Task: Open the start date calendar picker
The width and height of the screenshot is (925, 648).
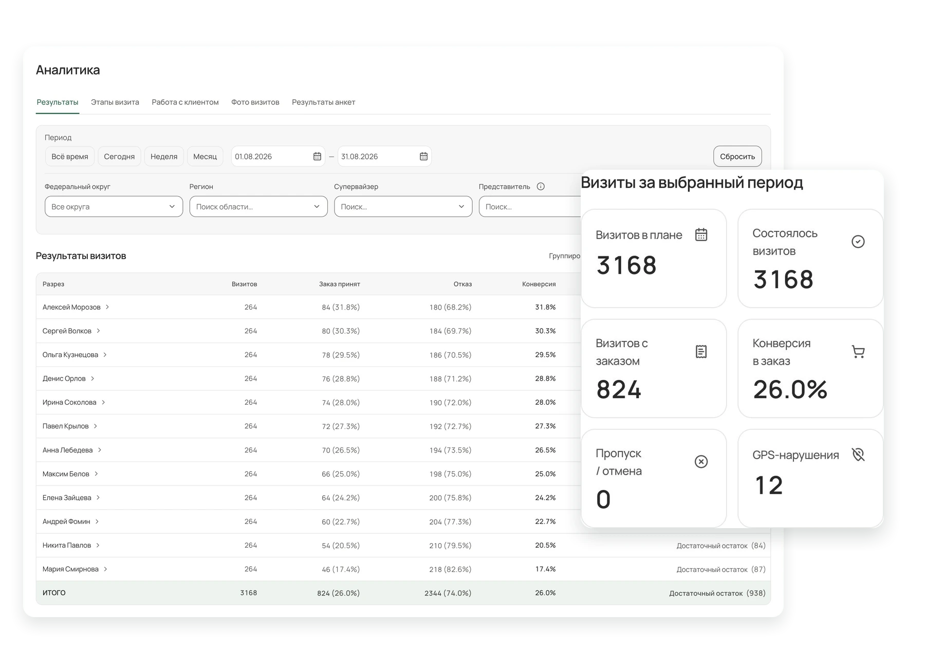Action: [317, 156]
